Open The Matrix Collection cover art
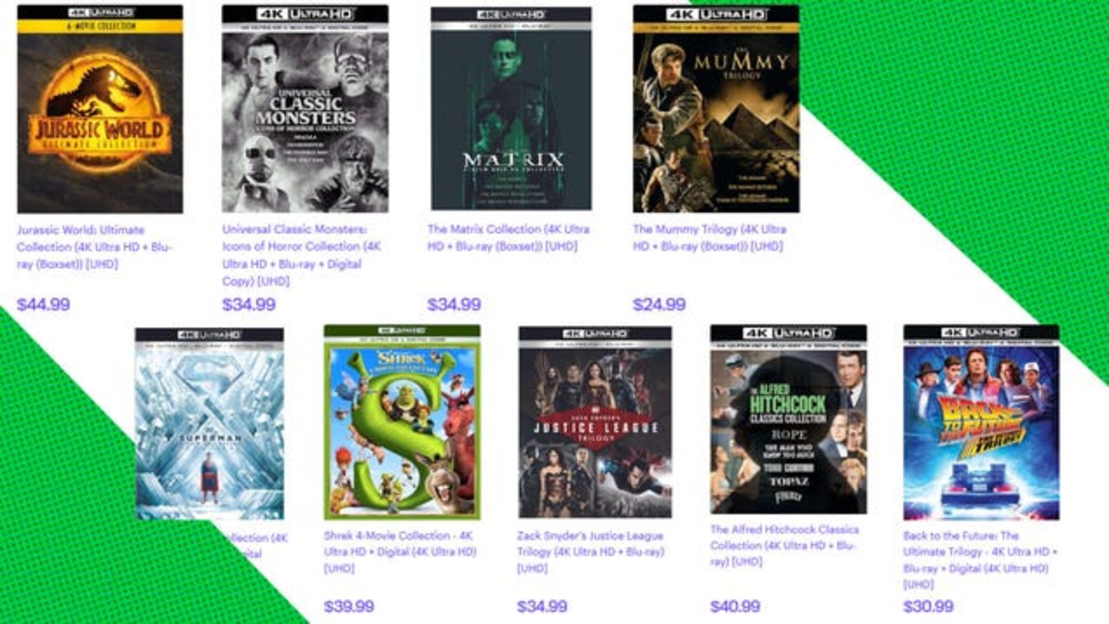This screenshot has height=624, width=1109. [511, 109]
